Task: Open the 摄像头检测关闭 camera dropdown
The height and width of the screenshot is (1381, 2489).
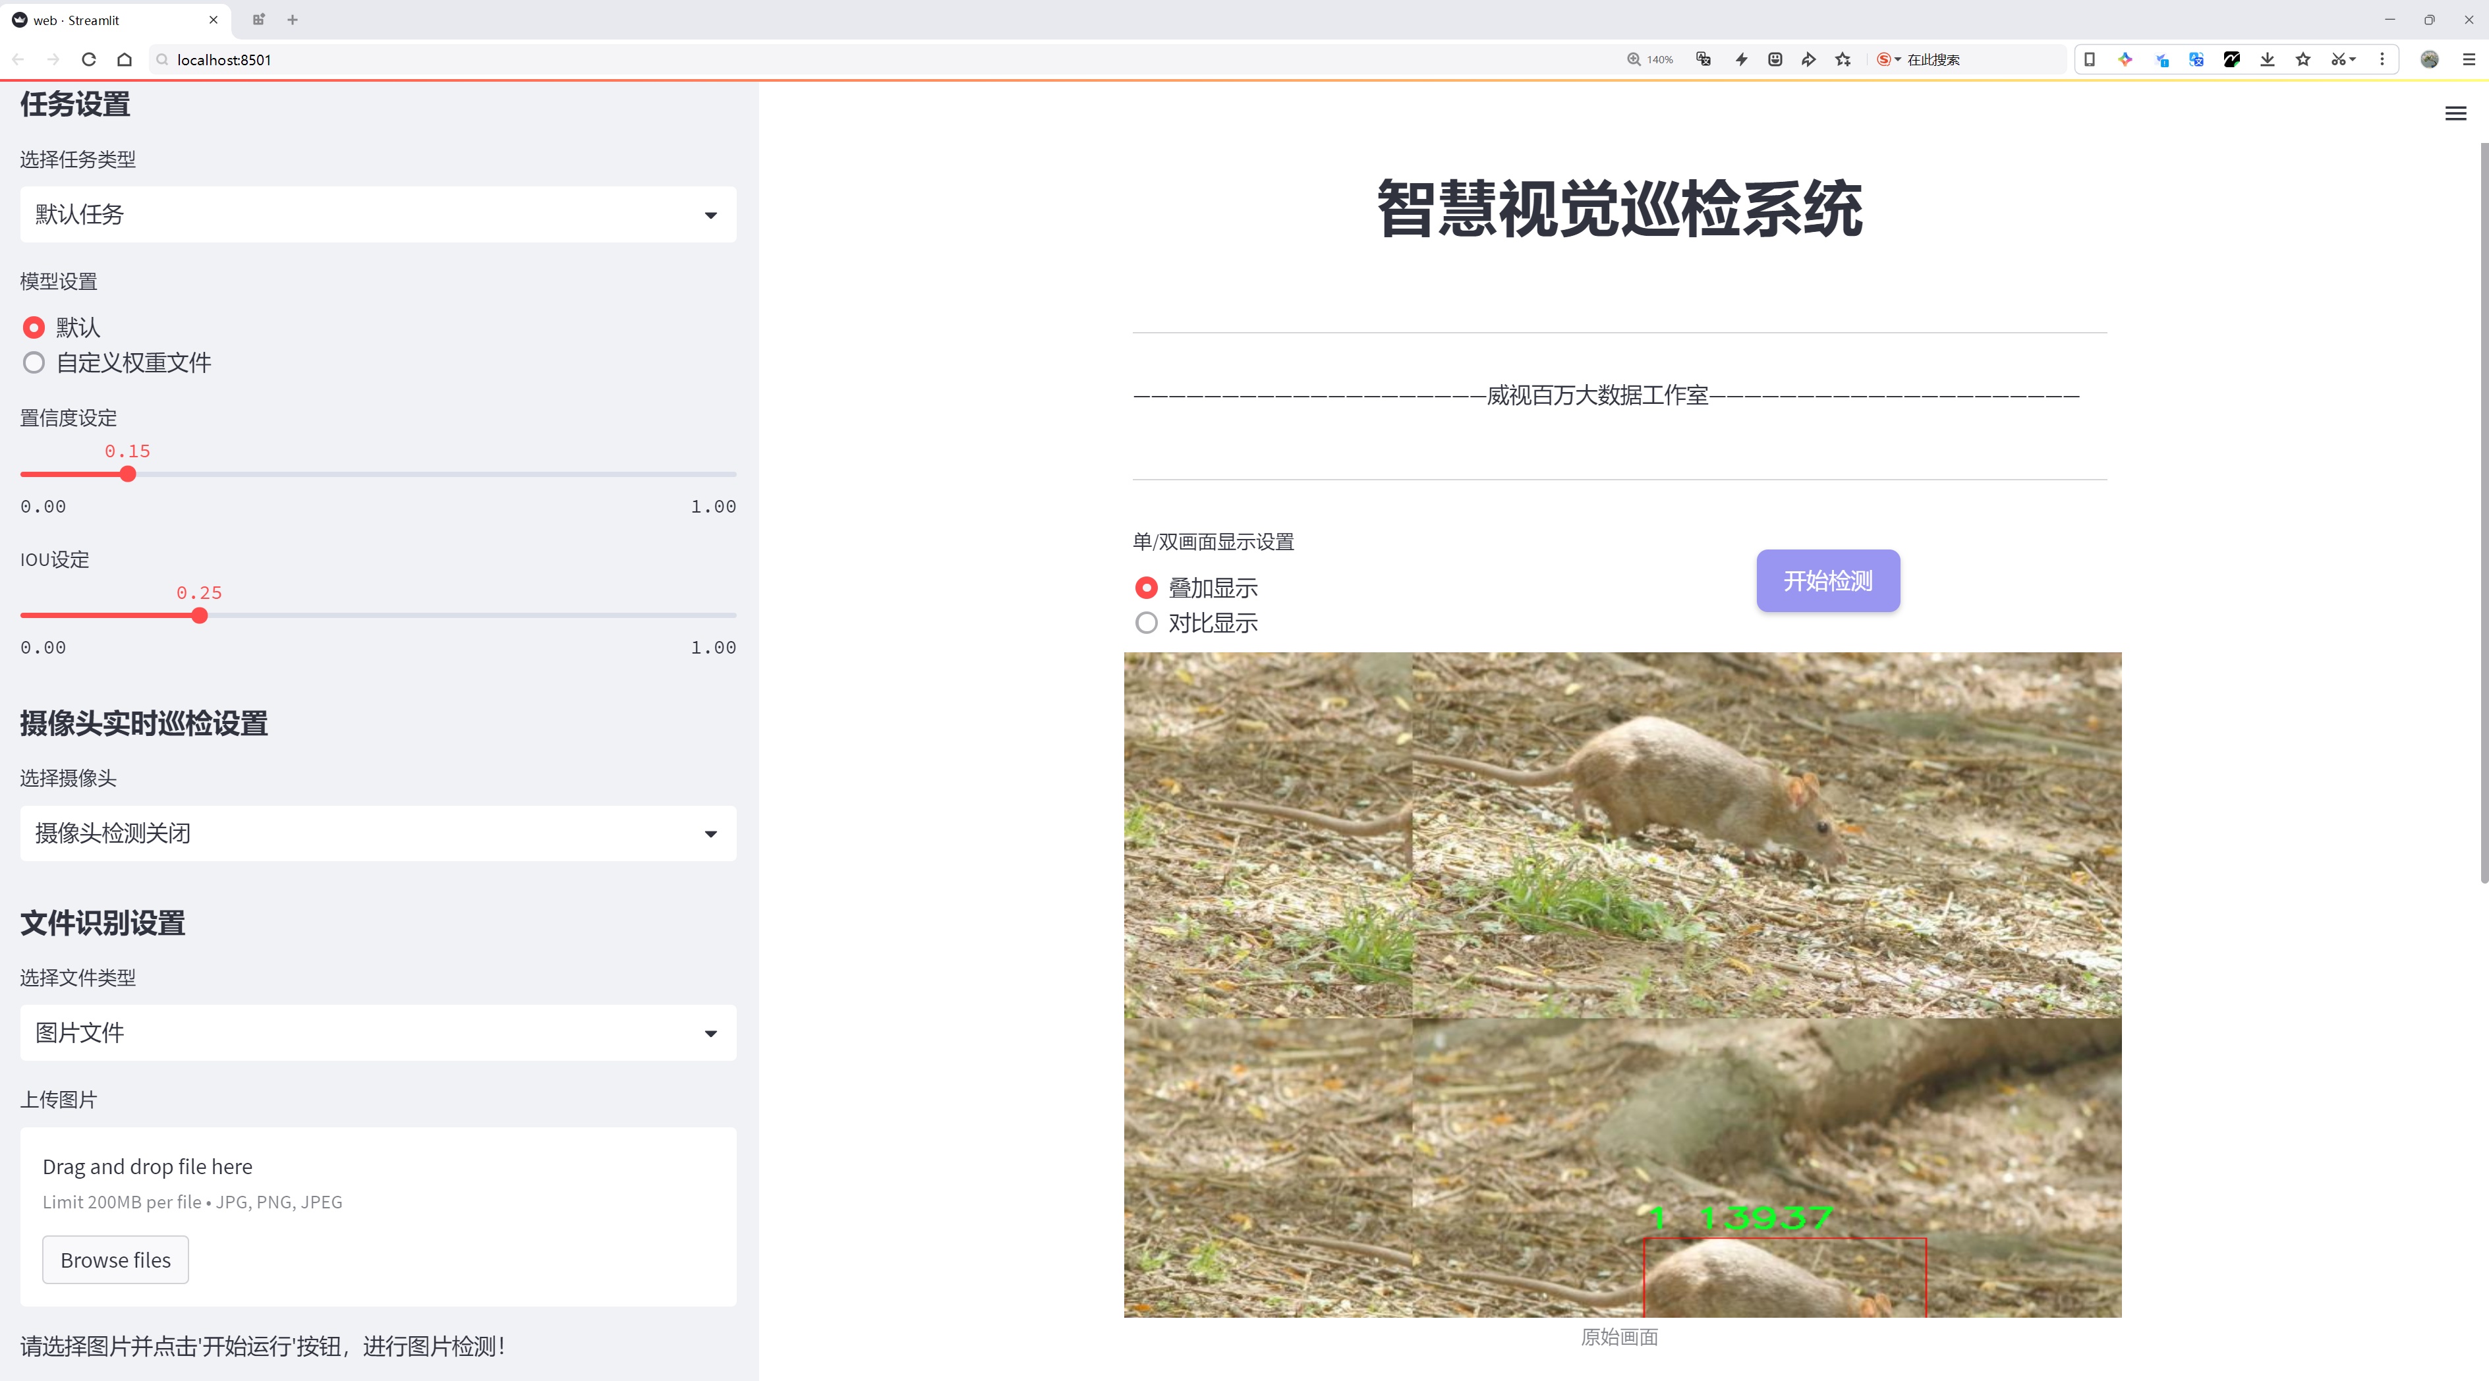Action: pos(378,833)
